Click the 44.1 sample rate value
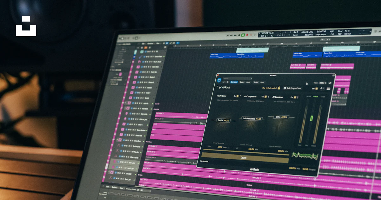This screenshot has height=200, width=381. coord(296,32)
